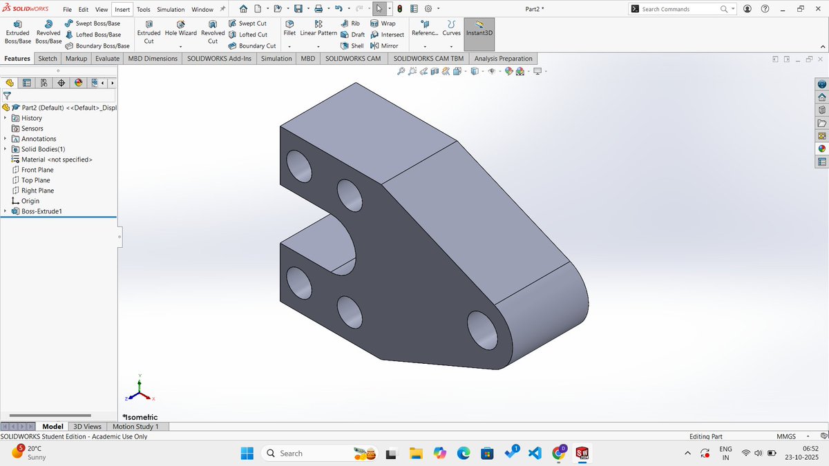Open the Reference Geometry tool
Screen dimensions: 829x466
[x=424, y=28]
